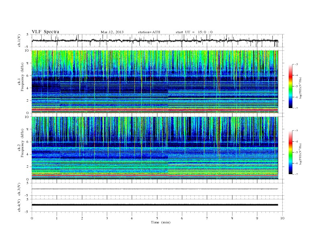Click the '-3' value on upper colorbar
318x245 pixels.
[296, 64]
